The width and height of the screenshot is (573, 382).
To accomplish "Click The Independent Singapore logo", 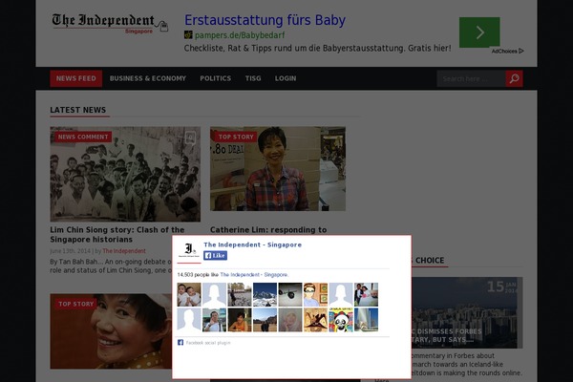I will tap(110, 23).
